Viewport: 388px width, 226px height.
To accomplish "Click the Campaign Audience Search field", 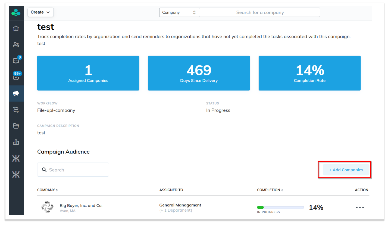I will 73,170.
